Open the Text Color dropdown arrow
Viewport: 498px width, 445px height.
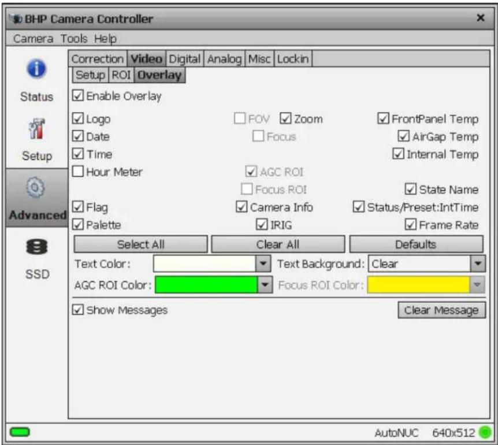[263, 264]
